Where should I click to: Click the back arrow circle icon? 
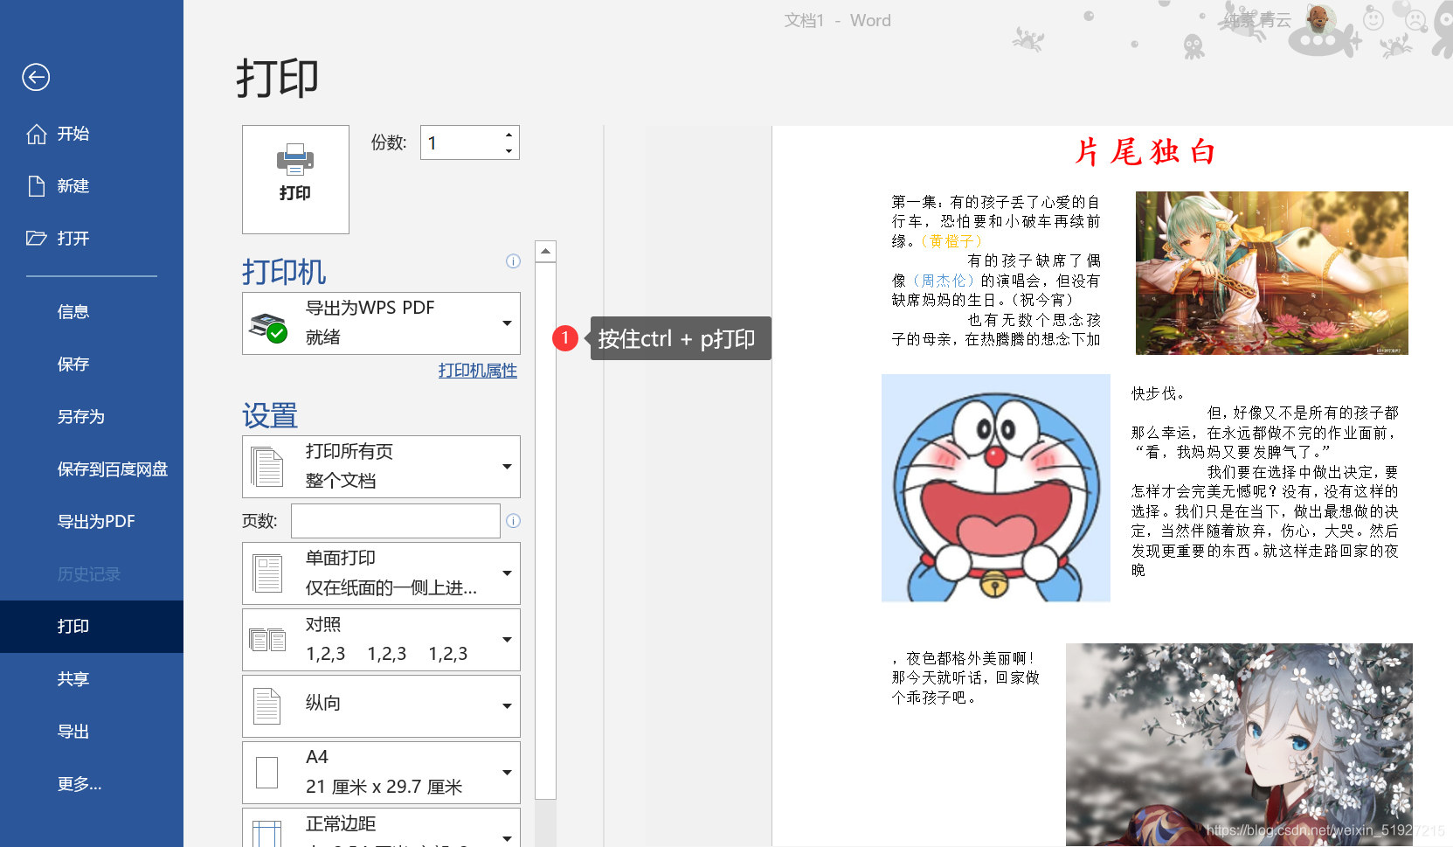[36, 77]
